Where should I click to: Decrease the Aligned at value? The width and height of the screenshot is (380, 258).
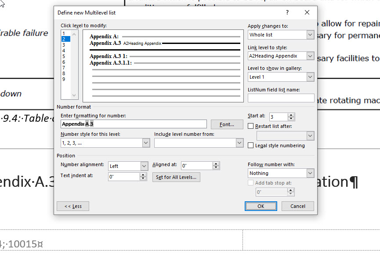pos(216,167)
